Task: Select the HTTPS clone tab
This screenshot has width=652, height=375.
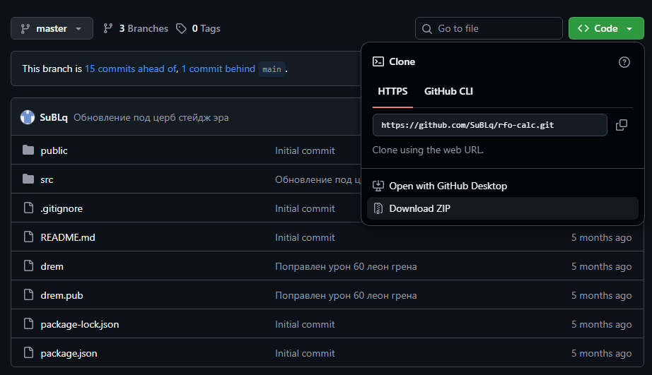Action: tap(392, 91)
